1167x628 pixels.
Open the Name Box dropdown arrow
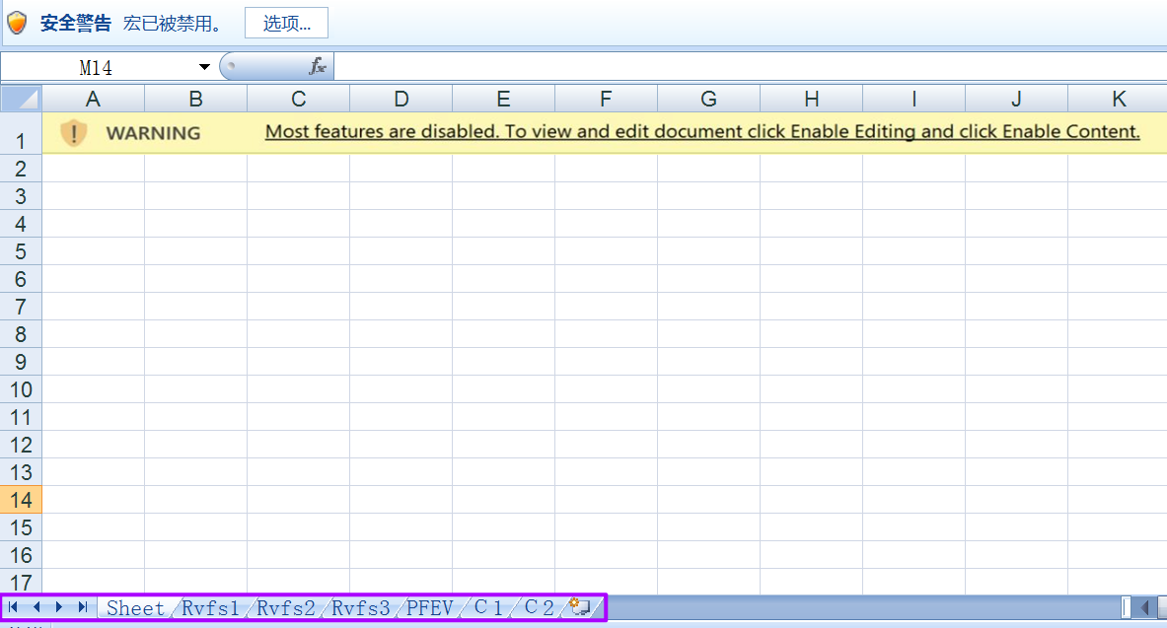coord(204,67)
